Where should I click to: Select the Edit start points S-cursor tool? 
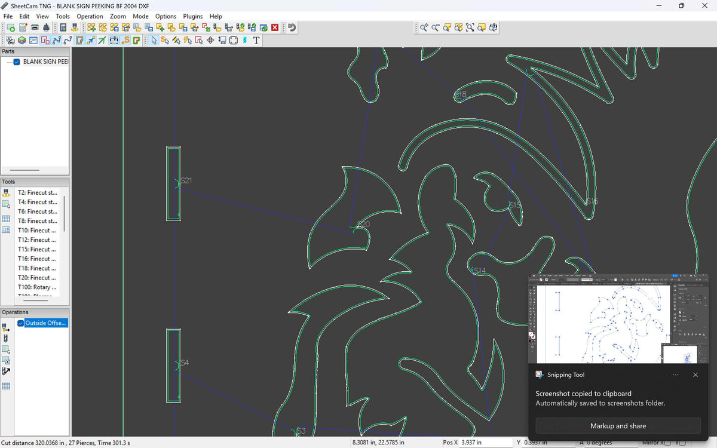click(164, 41)
